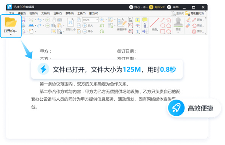Image resolution: width=225 pixels, height=145 pixels.
Task: Select the paperclip File Attachment tool
Action: click(x=145, y=26)
